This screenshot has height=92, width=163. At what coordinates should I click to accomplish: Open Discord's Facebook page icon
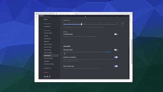pyautogui.click(x=47, y=77)
